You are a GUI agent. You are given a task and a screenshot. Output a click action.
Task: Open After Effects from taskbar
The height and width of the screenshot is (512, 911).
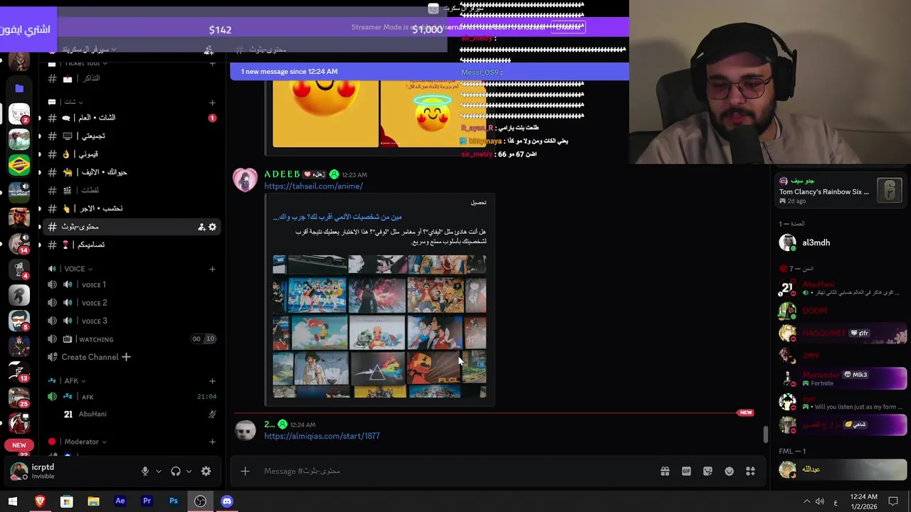coord(120,501)
